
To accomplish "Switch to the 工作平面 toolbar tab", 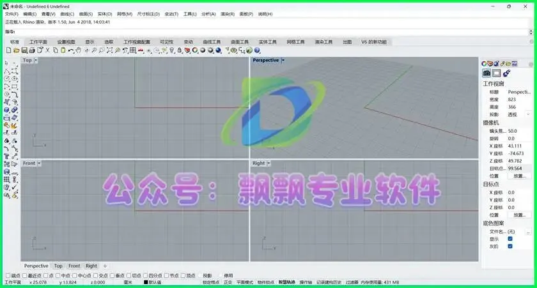I will coord(38,42).
